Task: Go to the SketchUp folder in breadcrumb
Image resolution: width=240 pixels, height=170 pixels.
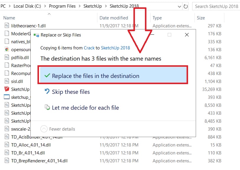Action: pyautogui.click(x=93, y=6)
